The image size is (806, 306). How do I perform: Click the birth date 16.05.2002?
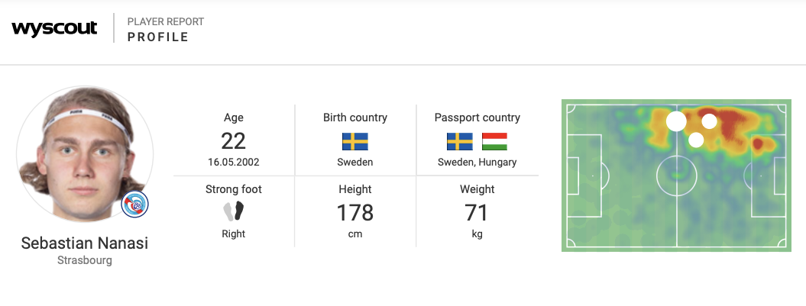pos(233,162)
